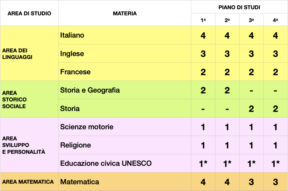The height and width of the screenshot is (191, 288).
Task: Click the MATERIA column header
Action: [125, 14]
